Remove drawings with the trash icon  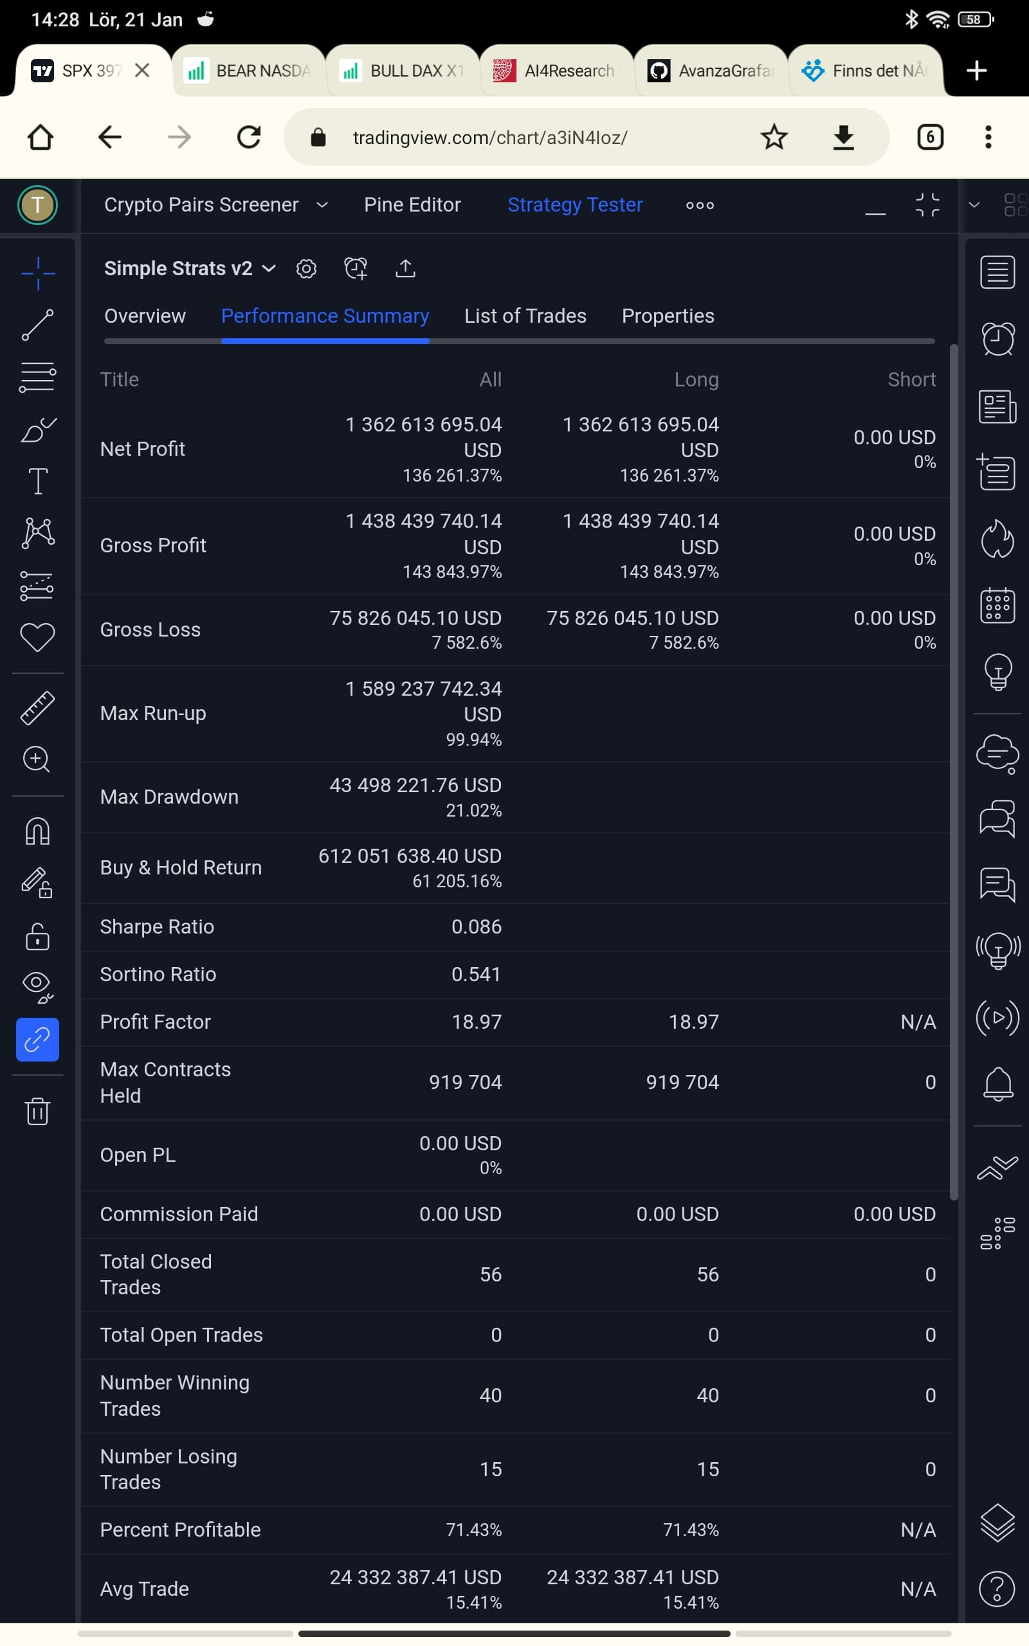[37, 1112]
